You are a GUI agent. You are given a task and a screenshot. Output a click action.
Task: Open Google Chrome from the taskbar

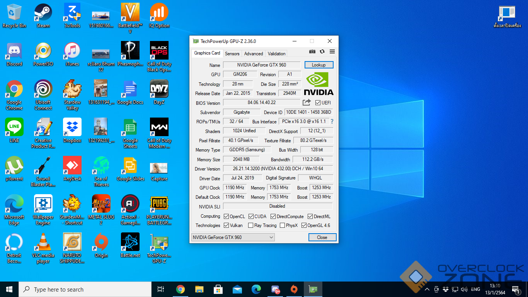click(x=180, y=289)
